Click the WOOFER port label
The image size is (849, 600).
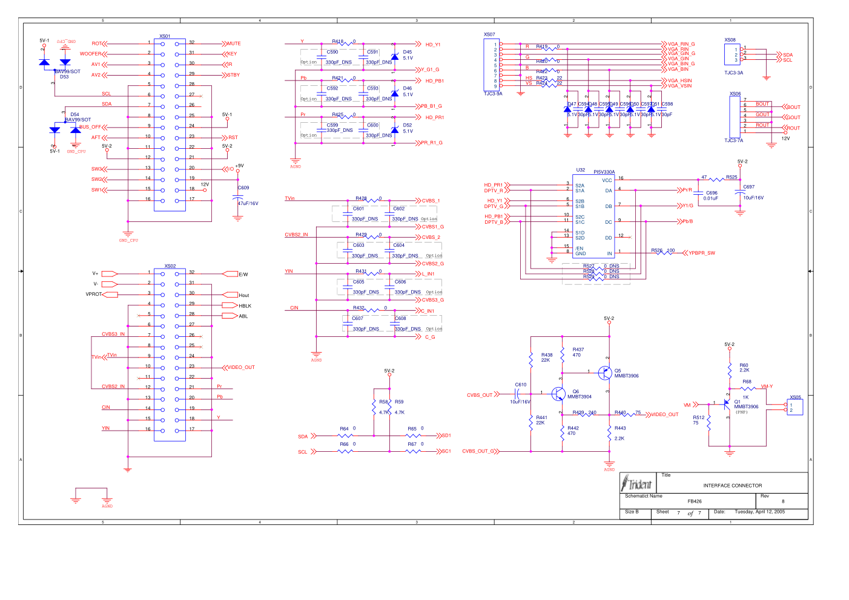click(91, 54)
